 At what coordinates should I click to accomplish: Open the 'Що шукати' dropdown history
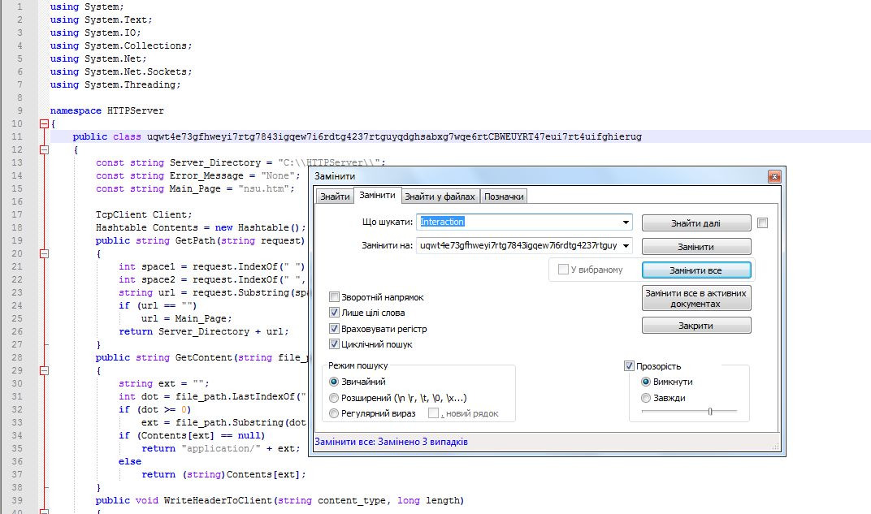[626, 222]
